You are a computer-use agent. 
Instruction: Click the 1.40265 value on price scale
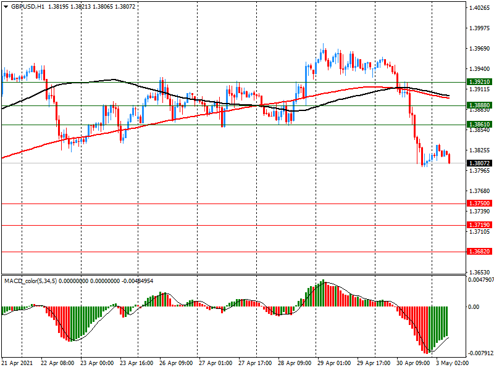pyautogui.click(x=479, y=9)
